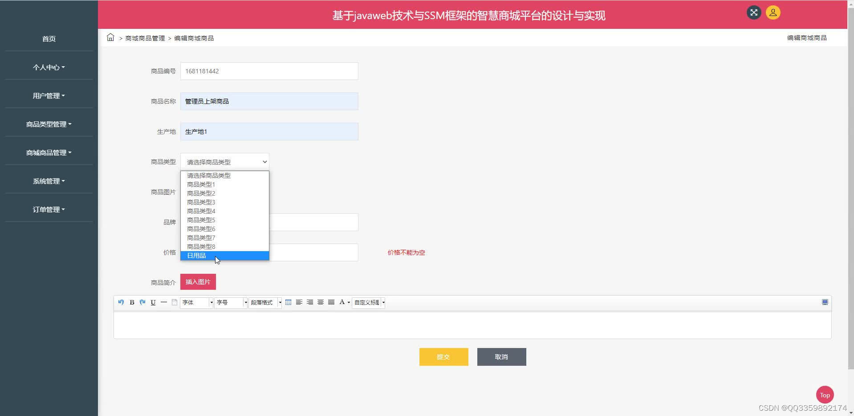Select 商品类型5 option
854x416 pixels.
pyautogui.click(x=225, y=220)
